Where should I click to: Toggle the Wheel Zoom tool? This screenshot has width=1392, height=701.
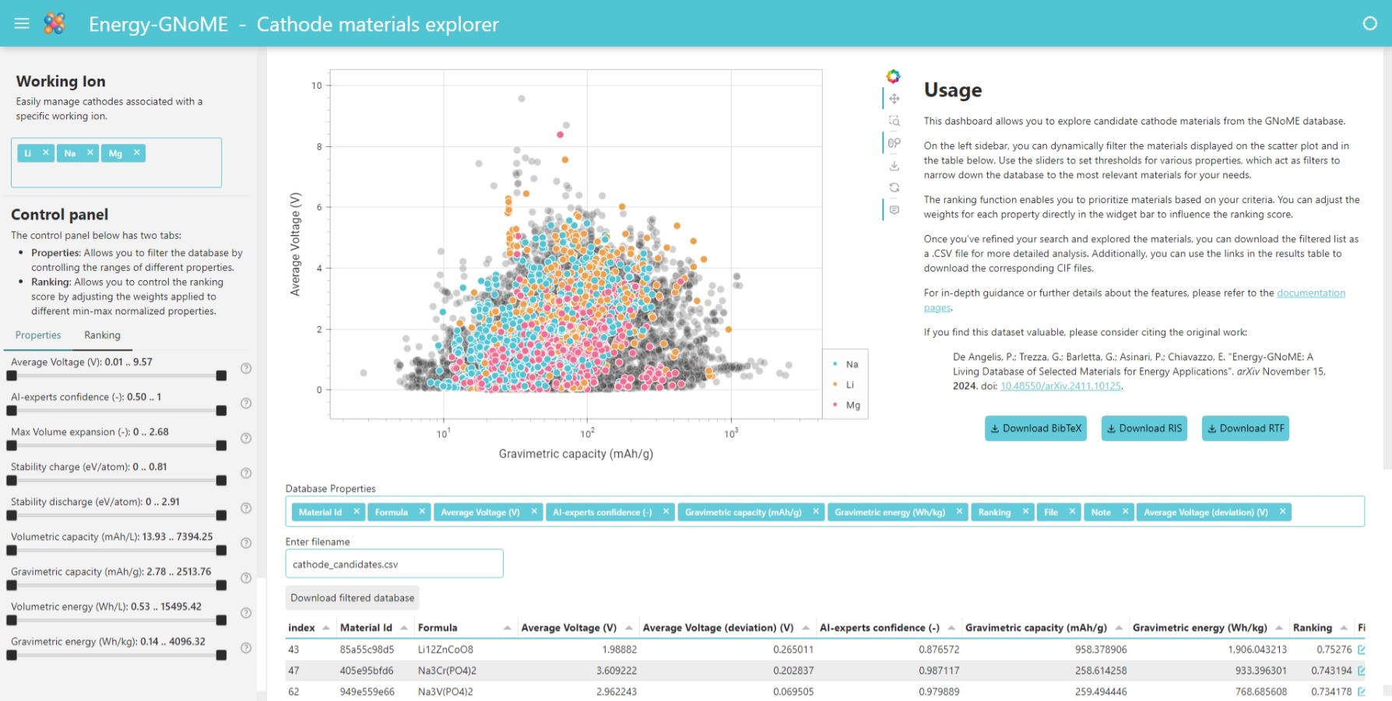[895, 143]
